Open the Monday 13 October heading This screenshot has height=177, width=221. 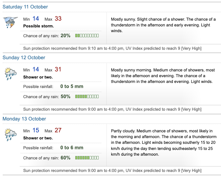24,119
